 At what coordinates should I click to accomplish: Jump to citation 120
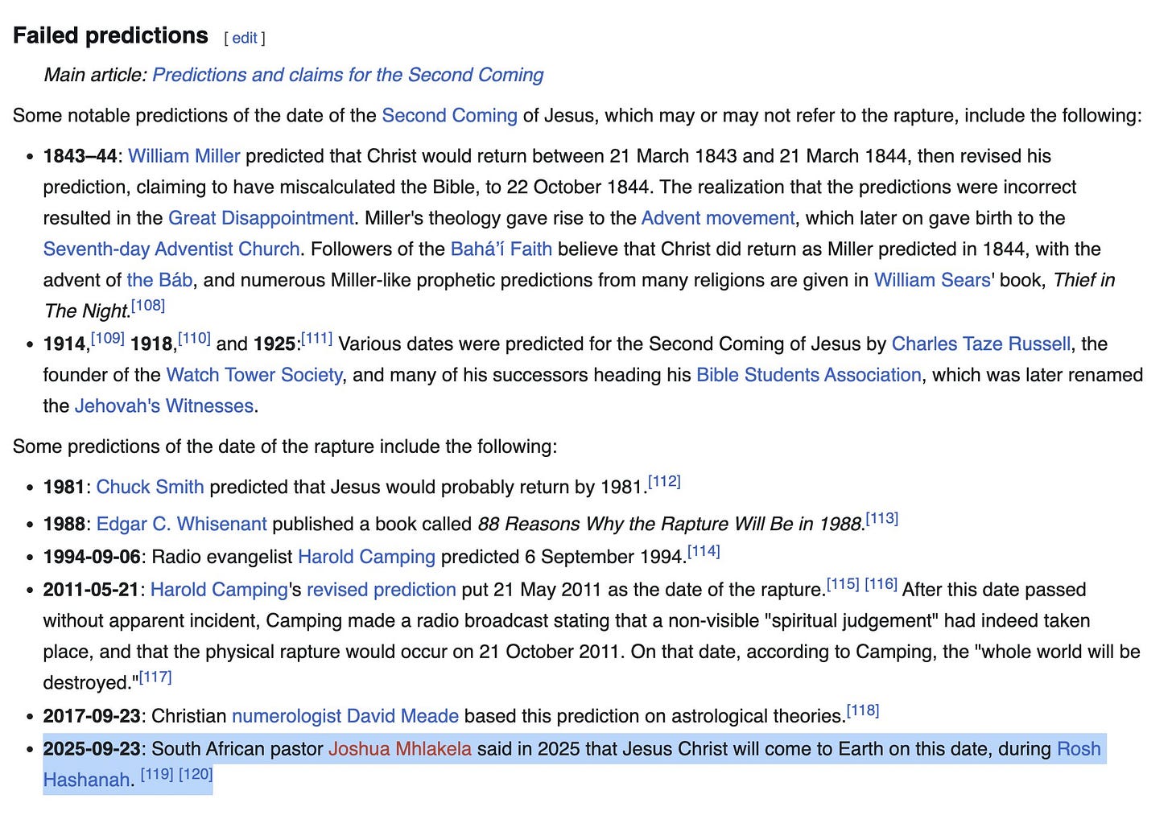pyautogui.click(x=196, y=774)
